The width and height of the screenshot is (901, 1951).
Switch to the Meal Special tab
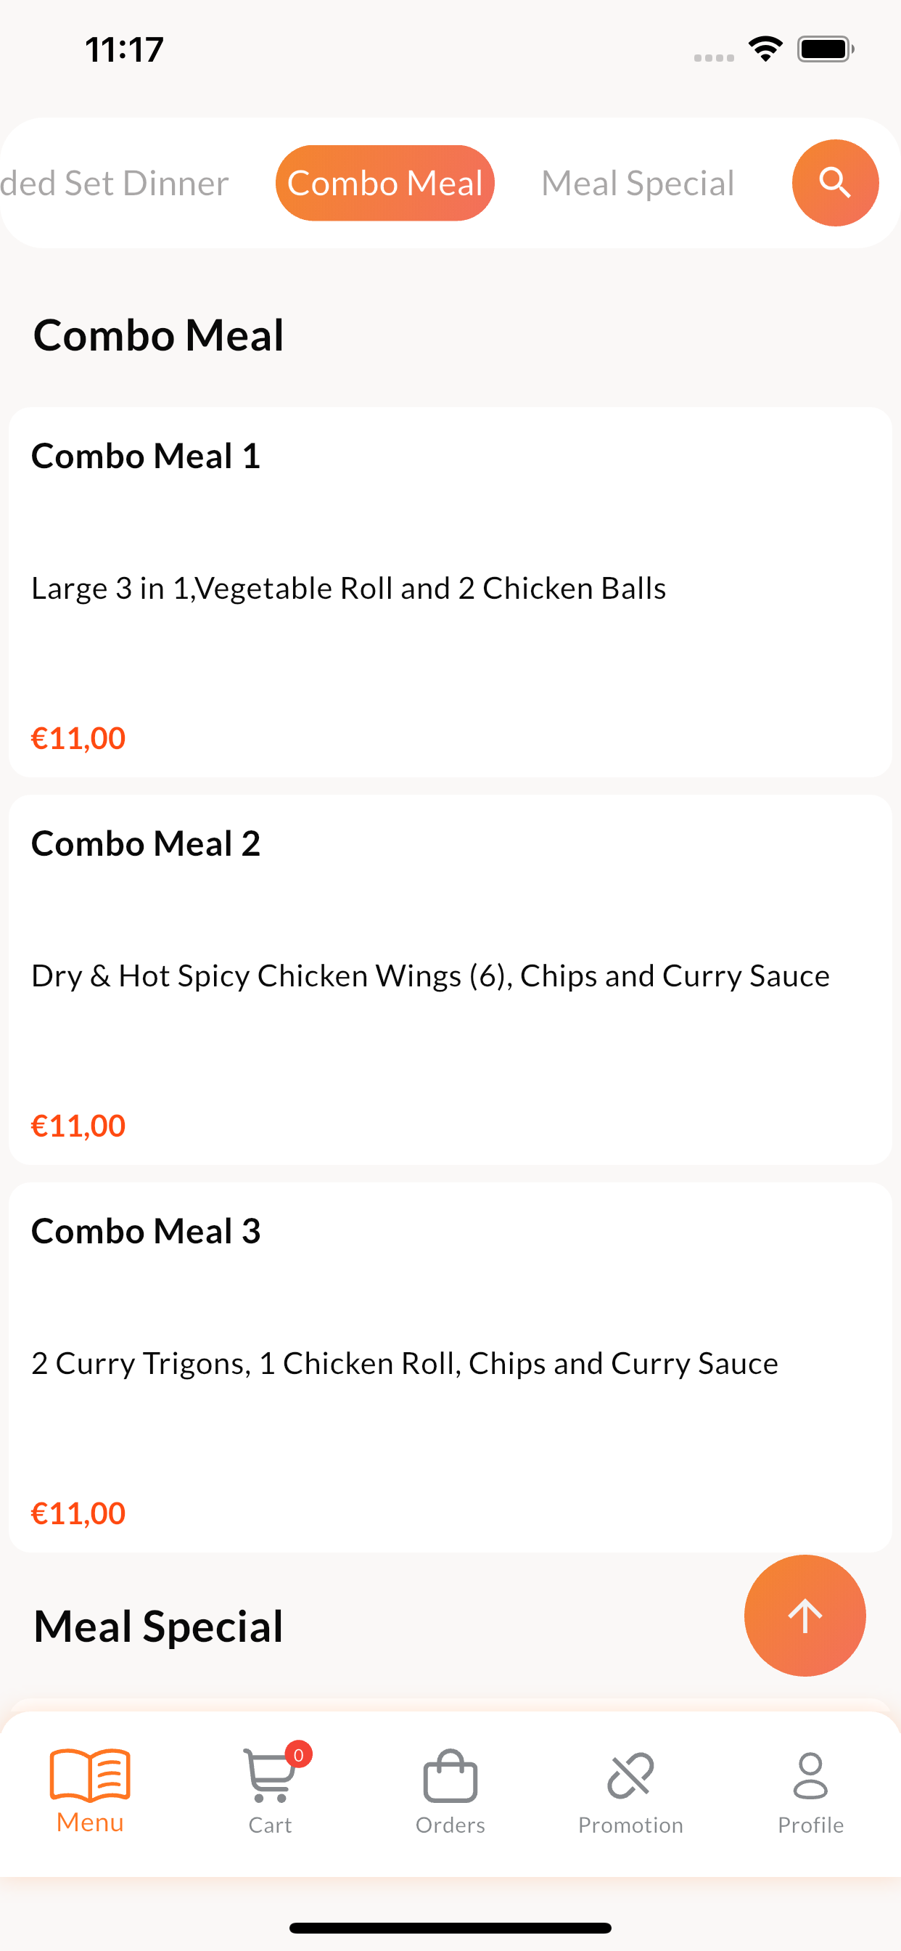click(x=638, y=182)
